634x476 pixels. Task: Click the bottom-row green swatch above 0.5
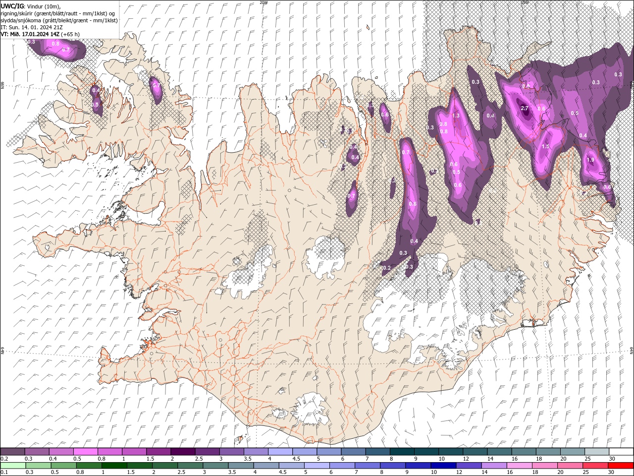pos(63,466)
